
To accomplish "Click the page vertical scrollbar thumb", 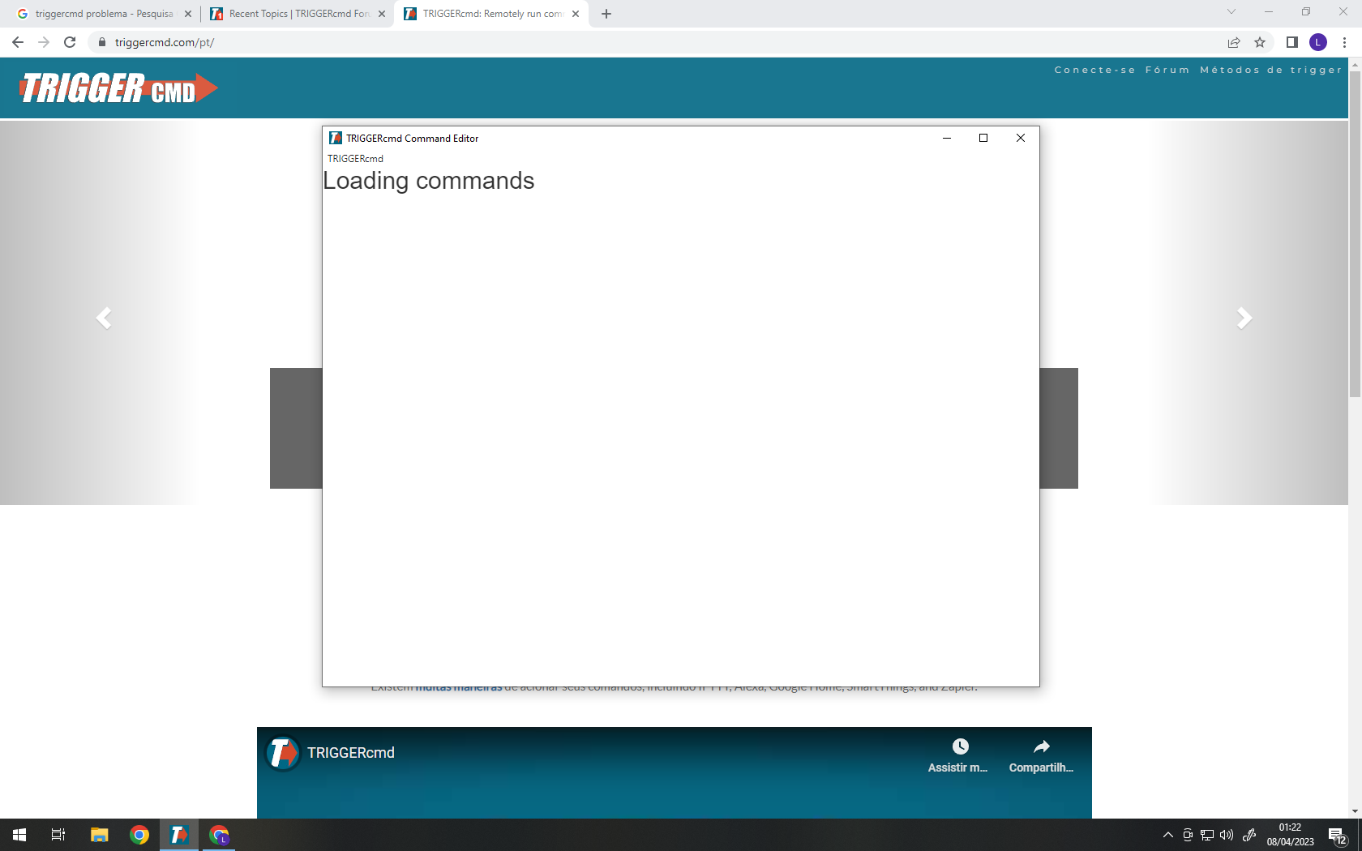I will tap(1355, 233).
